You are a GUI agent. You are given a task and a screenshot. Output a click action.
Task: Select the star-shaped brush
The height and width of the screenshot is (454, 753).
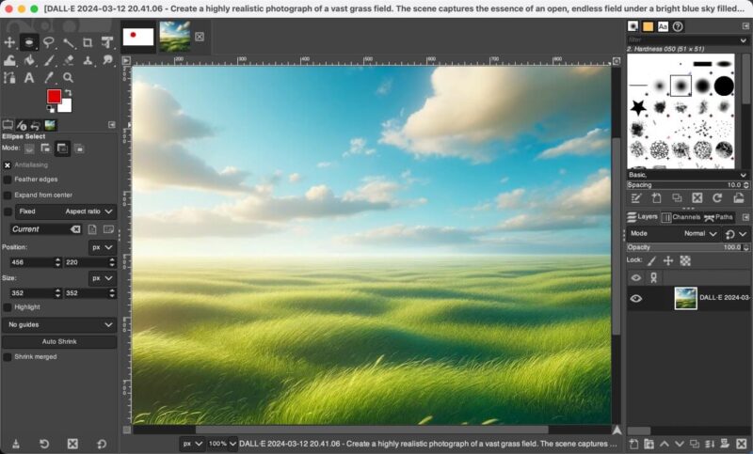click(x=638, y=107)
